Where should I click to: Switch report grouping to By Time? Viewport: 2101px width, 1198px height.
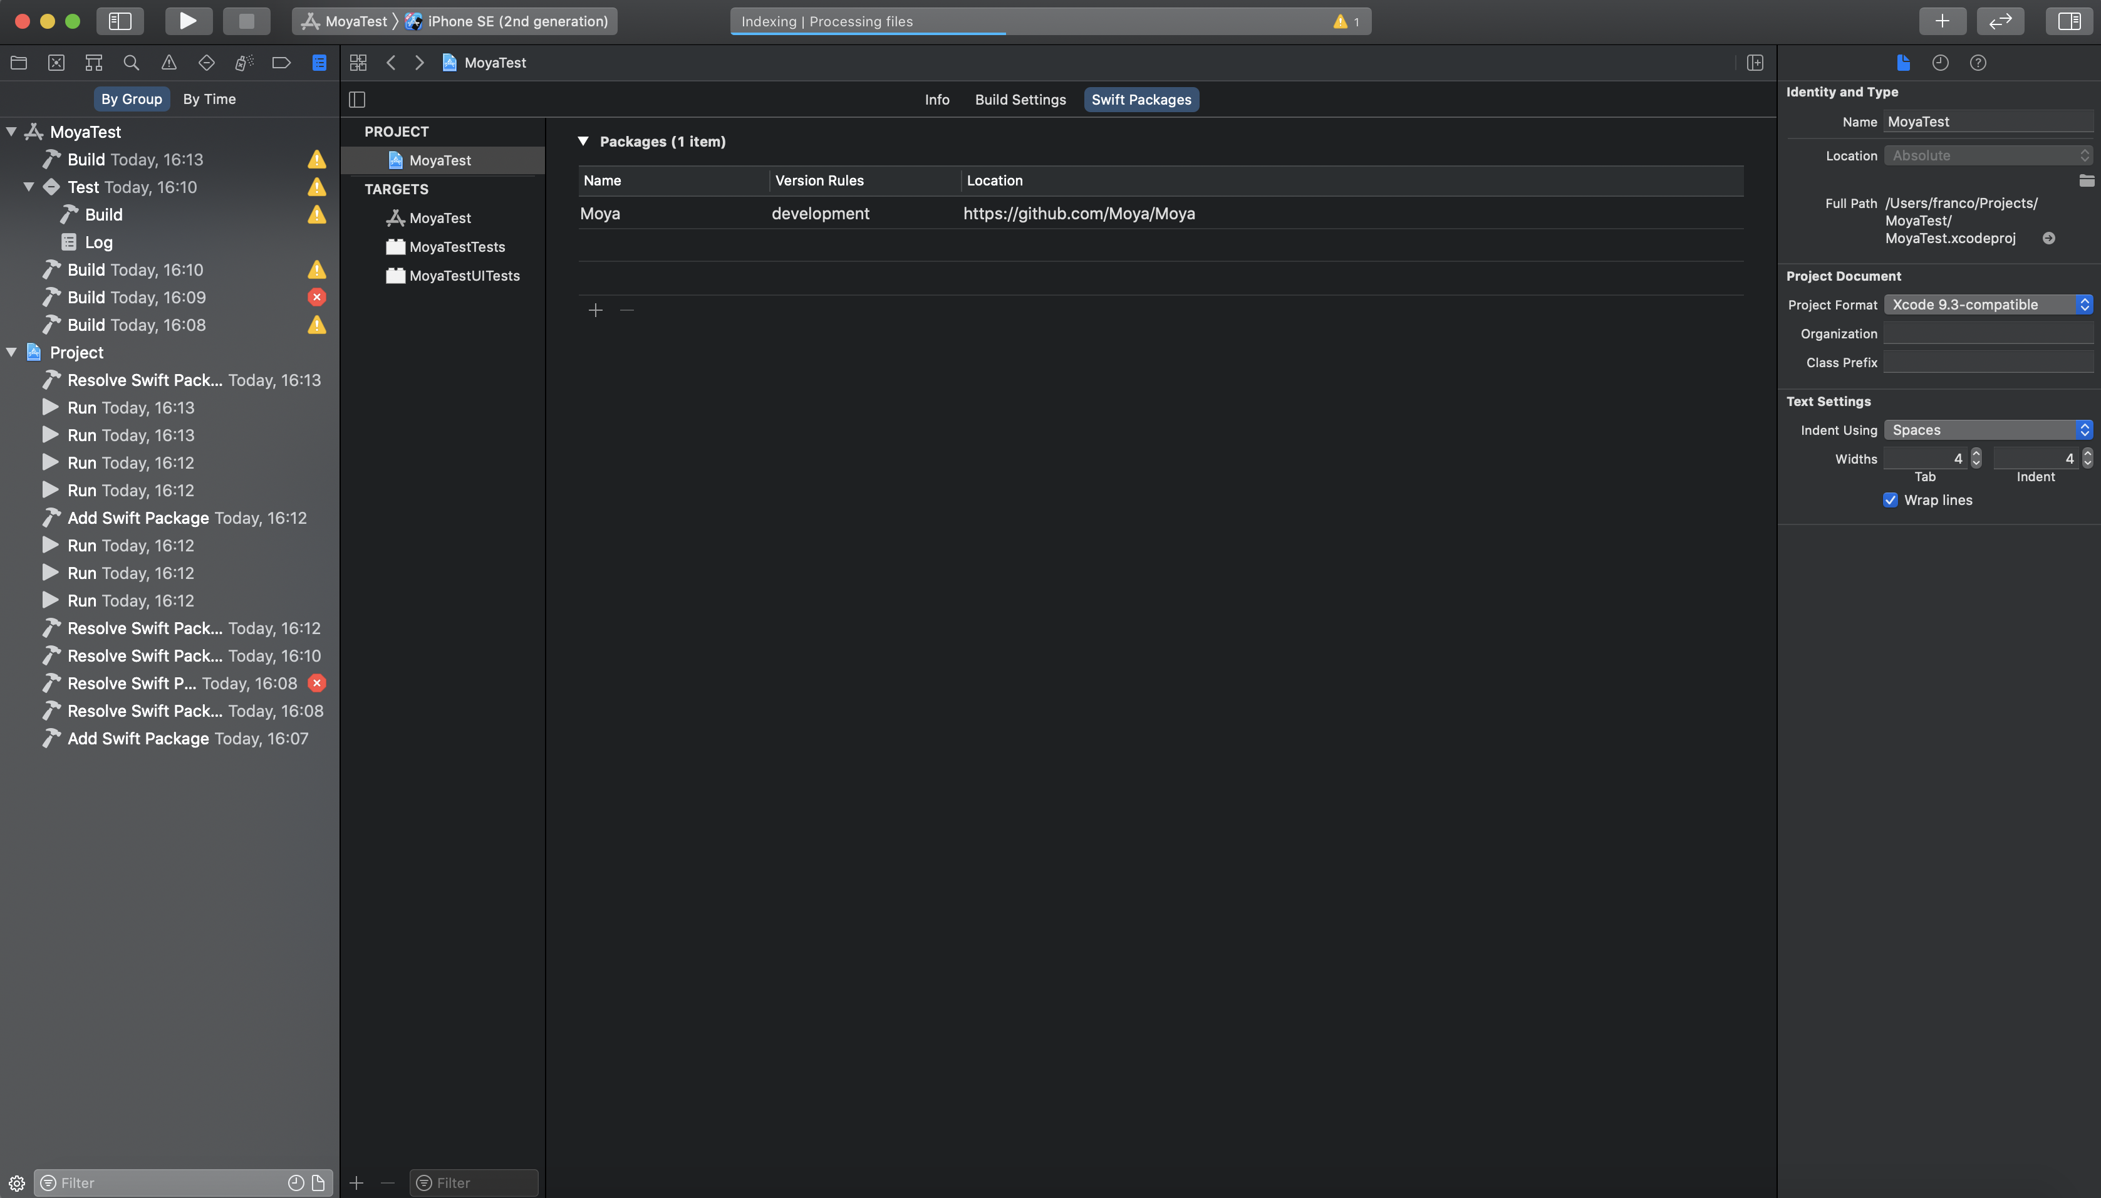click(x=209, y=99)
